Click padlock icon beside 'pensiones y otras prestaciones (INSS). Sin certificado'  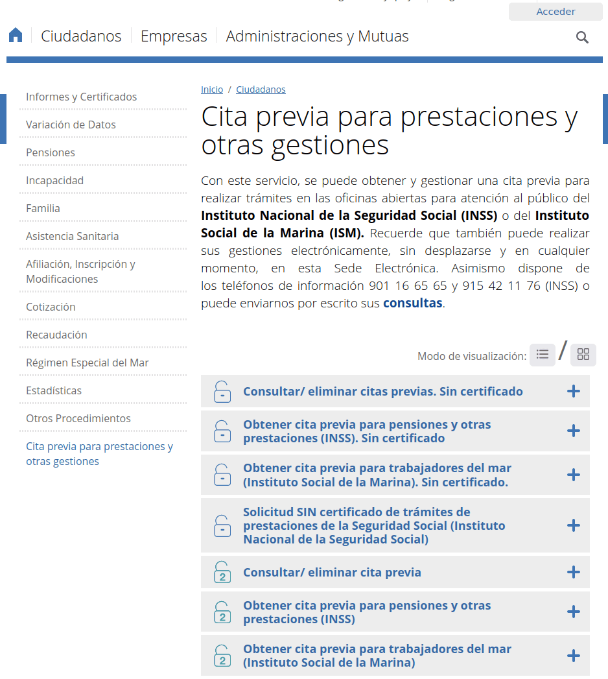222,431
